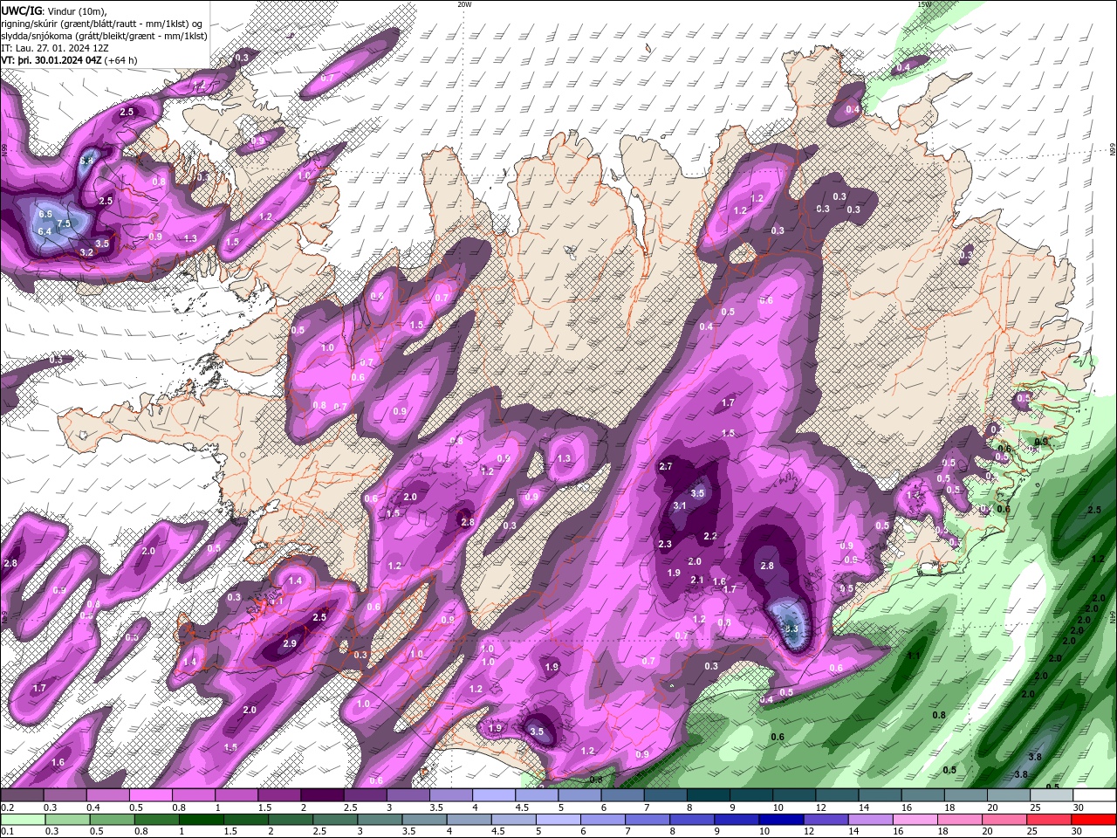This screenshot has width=1117, height=838.
Task: Click the "20W" longitude label
Action: (x=464, y=4)
